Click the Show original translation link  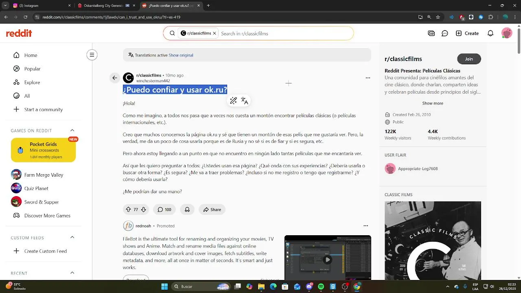click(x=181, y=55)
